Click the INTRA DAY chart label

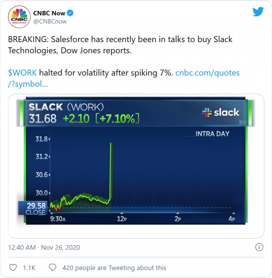[x=213, y=134]
